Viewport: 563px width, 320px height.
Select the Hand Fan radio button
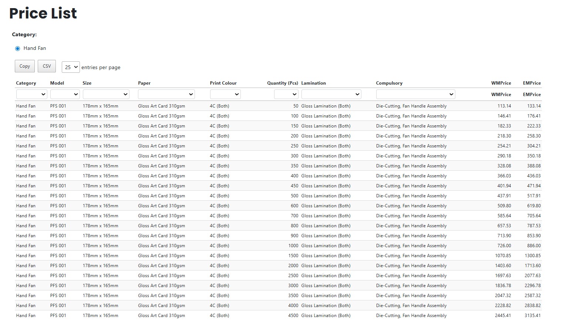tap(17, 48)
